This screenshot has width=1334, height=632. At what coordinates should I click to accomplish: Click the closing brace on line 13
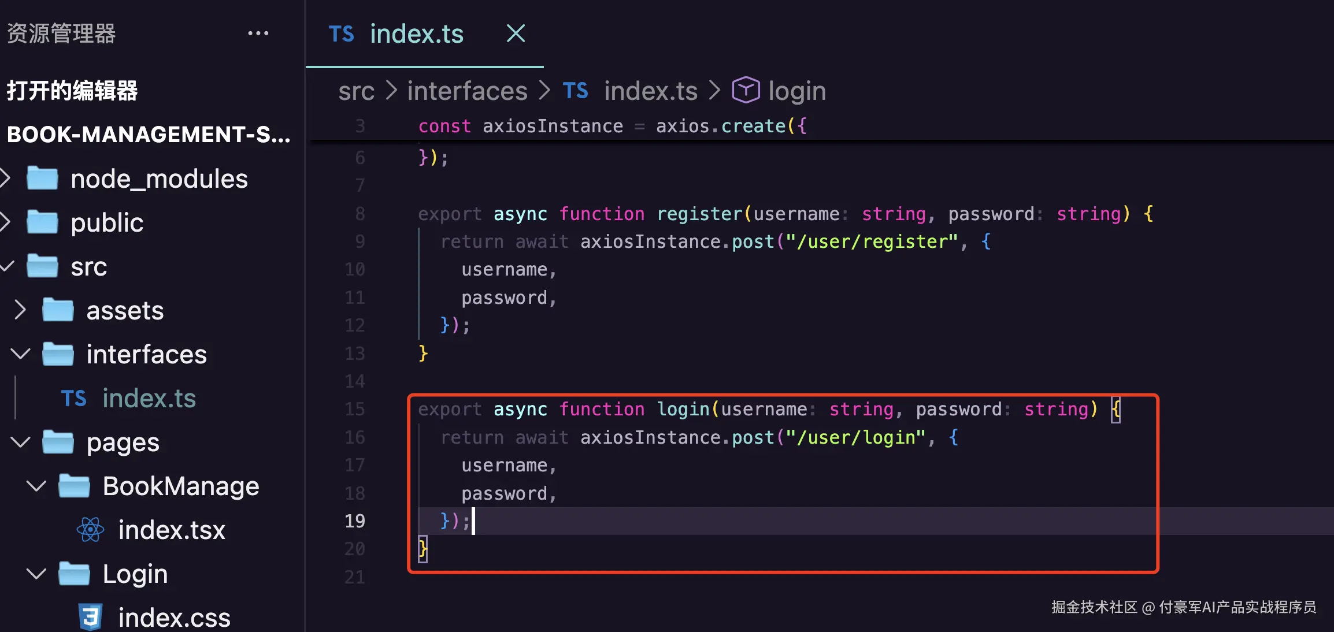coord(423,353)
